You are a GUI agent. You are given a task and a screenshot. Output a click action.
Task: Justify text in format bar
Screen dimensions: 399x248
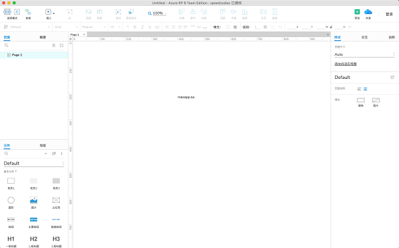coord(186,27)
